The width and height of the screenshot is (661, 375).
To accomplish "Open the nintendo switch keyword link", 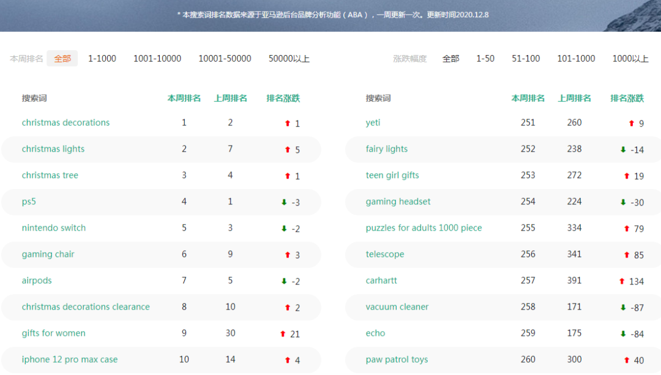I will click(54, 228).
